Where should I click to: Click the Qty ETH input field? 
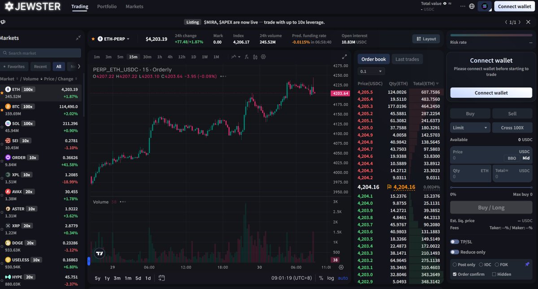[x=470, y=174]
